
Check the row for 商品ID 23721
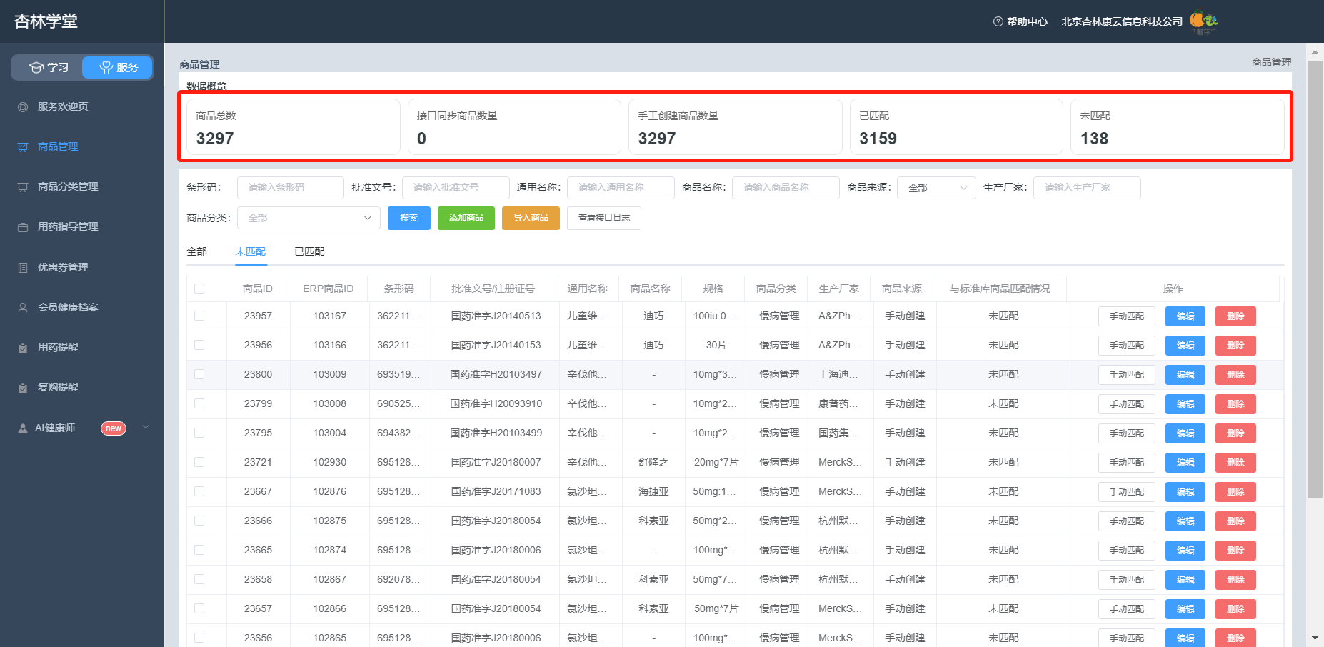pyautogui.click(x=199, y=462)
